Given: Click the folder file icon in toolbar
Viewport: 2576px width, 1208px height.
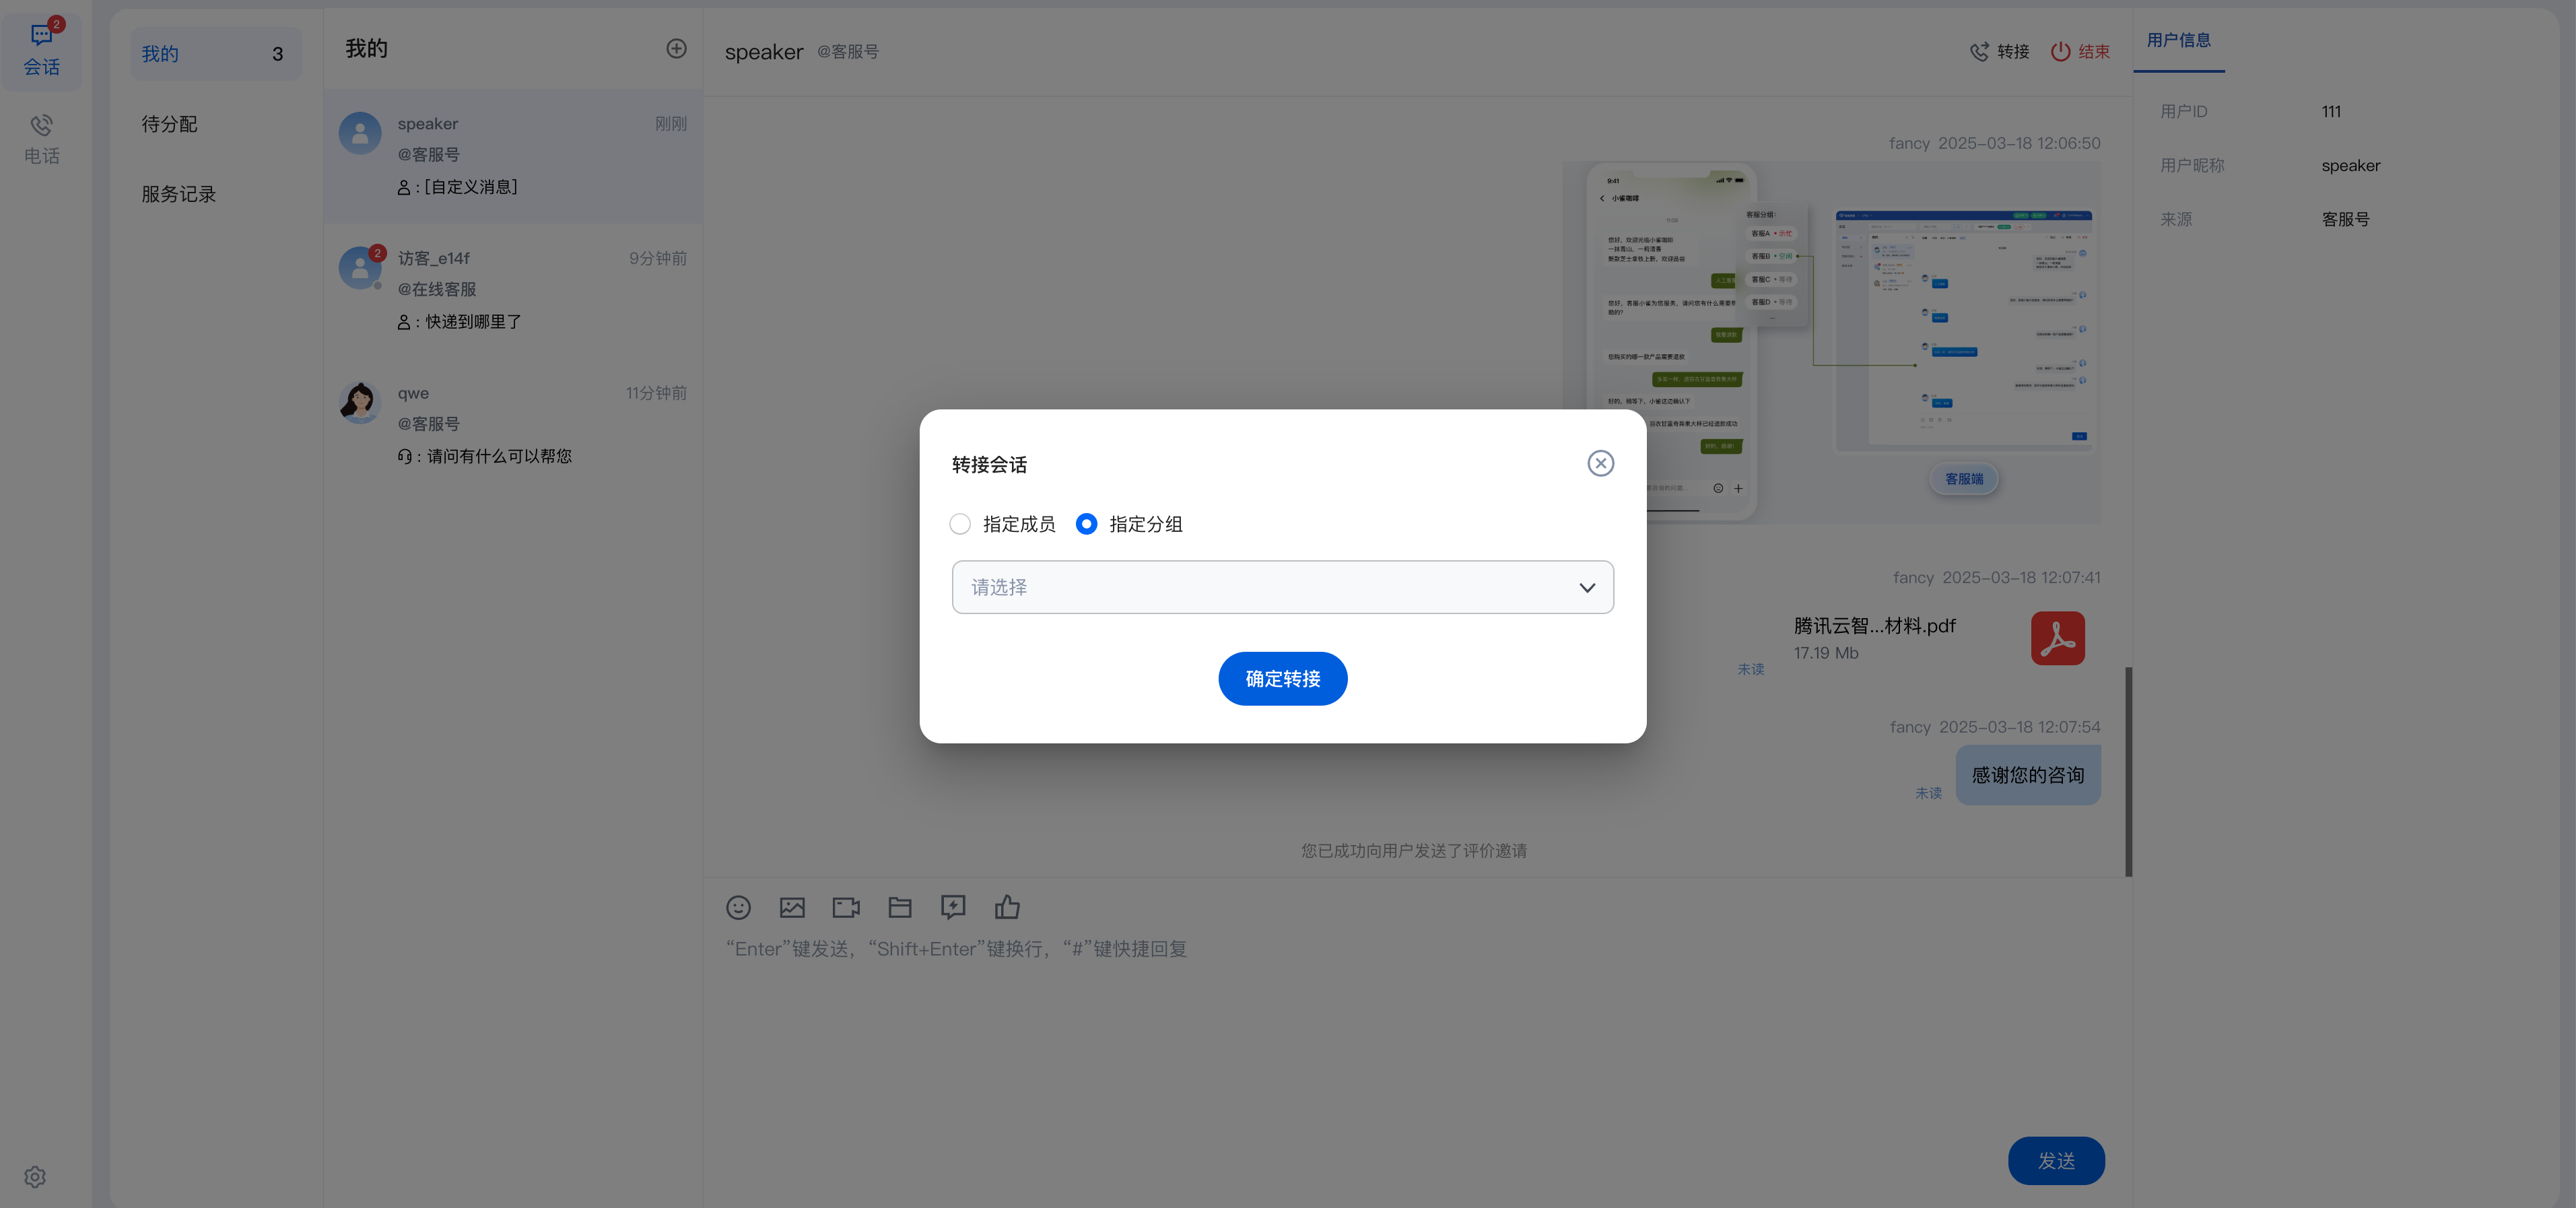Looking at the screenshot, I should point(900,907).
